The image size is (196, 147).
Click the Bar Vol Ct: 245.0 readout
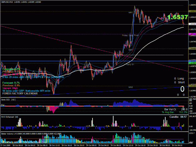coord(176,109)
